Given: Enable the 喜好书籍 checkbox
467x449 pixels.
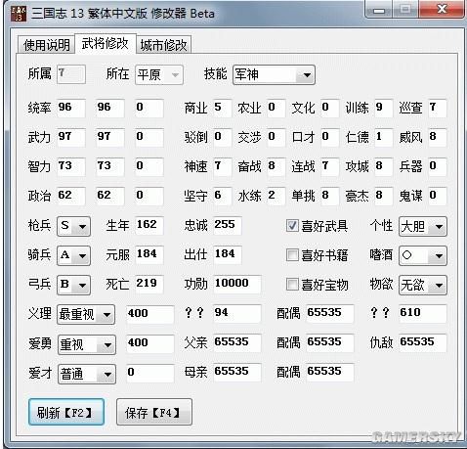Looking at the screenshot, I should click(x=292, y=254).
